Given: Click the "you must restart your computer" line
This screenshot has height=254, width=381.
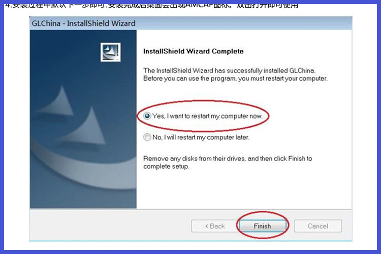Looking at the screenshot, I should click(235, 79).
